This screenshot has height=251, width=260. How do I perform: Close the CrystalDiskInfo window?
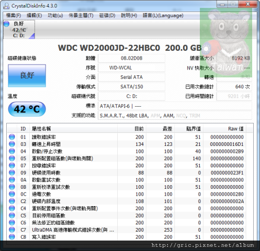coord(247,4)
